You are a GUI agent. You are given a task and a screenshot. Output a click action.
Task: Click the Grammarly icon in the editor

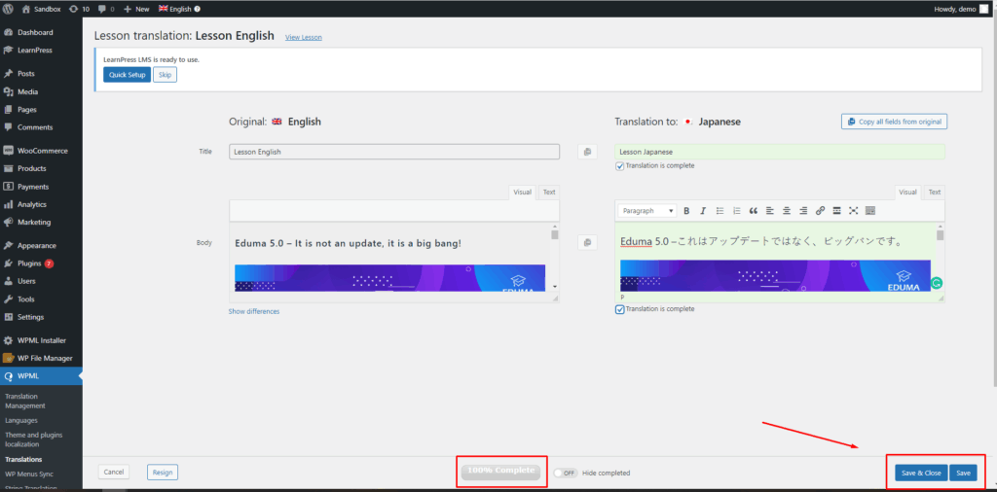coord(936,283)
